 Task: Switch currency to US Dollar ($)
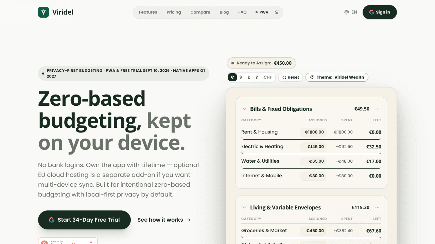coord(241,77)
